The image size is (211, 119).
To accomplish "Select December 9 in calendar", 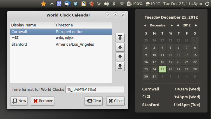I will coord(146,55).
